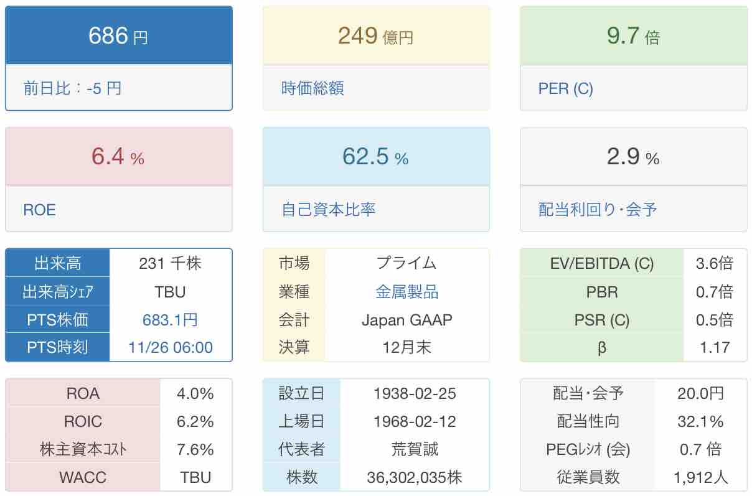Click the 配当利回り·会予 label
The height and width of the screenshot is (496, 752).
point(598,210)
